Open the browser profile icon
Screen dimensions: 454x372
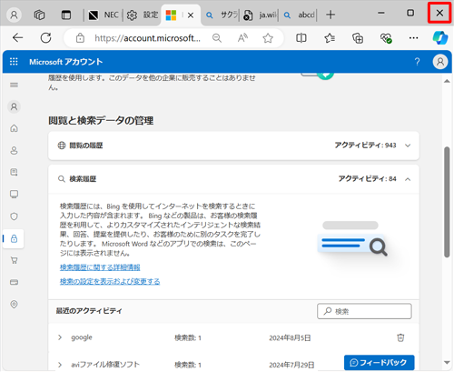tap(15, 15)
